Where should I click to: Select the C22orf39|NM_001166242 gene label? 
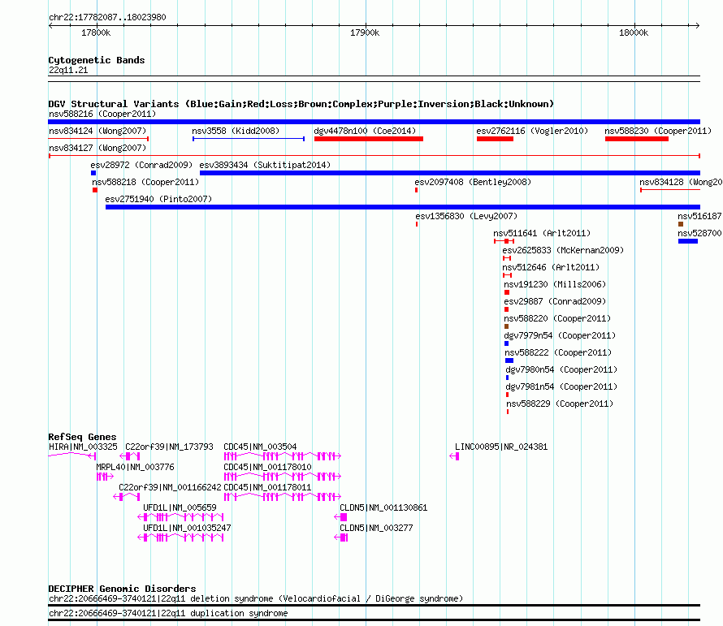(170, 487)
